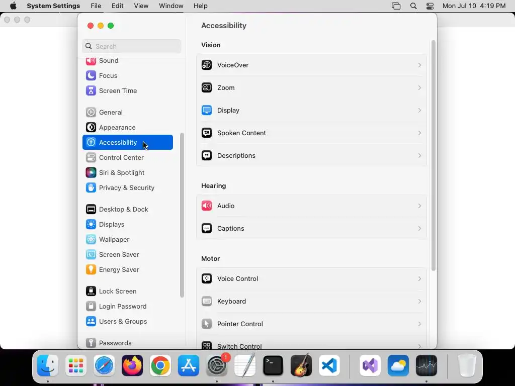Open Siri & Spotlight icon

91,173
